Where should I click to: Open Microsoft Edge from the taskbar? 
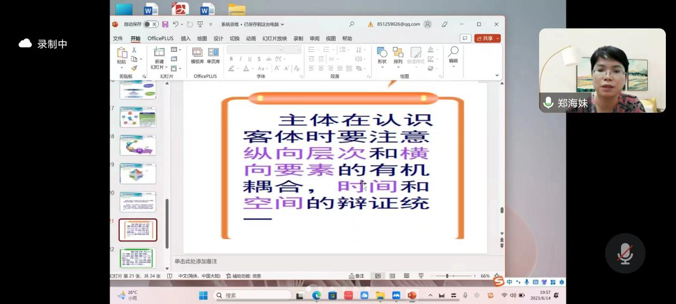316,295
